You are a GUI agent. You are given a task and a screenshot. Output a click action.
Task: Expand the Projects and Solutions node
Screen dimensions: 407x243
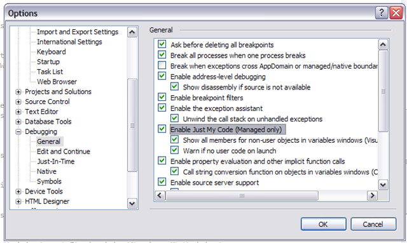18,92
